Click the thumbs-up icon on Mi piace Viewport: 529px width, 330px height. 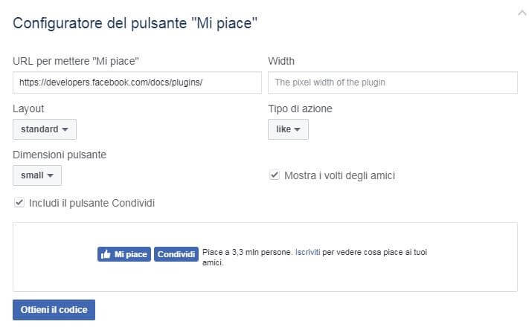(x=106, y=254)
